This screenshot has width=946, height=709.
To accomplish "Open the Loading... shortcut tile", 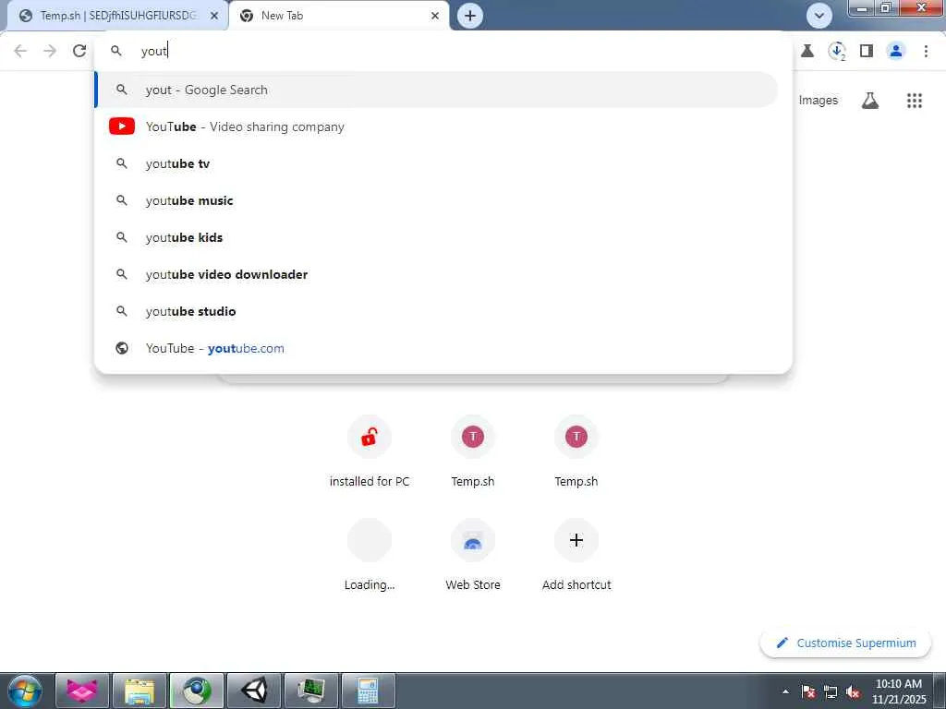I will click(x=370, y=555).
